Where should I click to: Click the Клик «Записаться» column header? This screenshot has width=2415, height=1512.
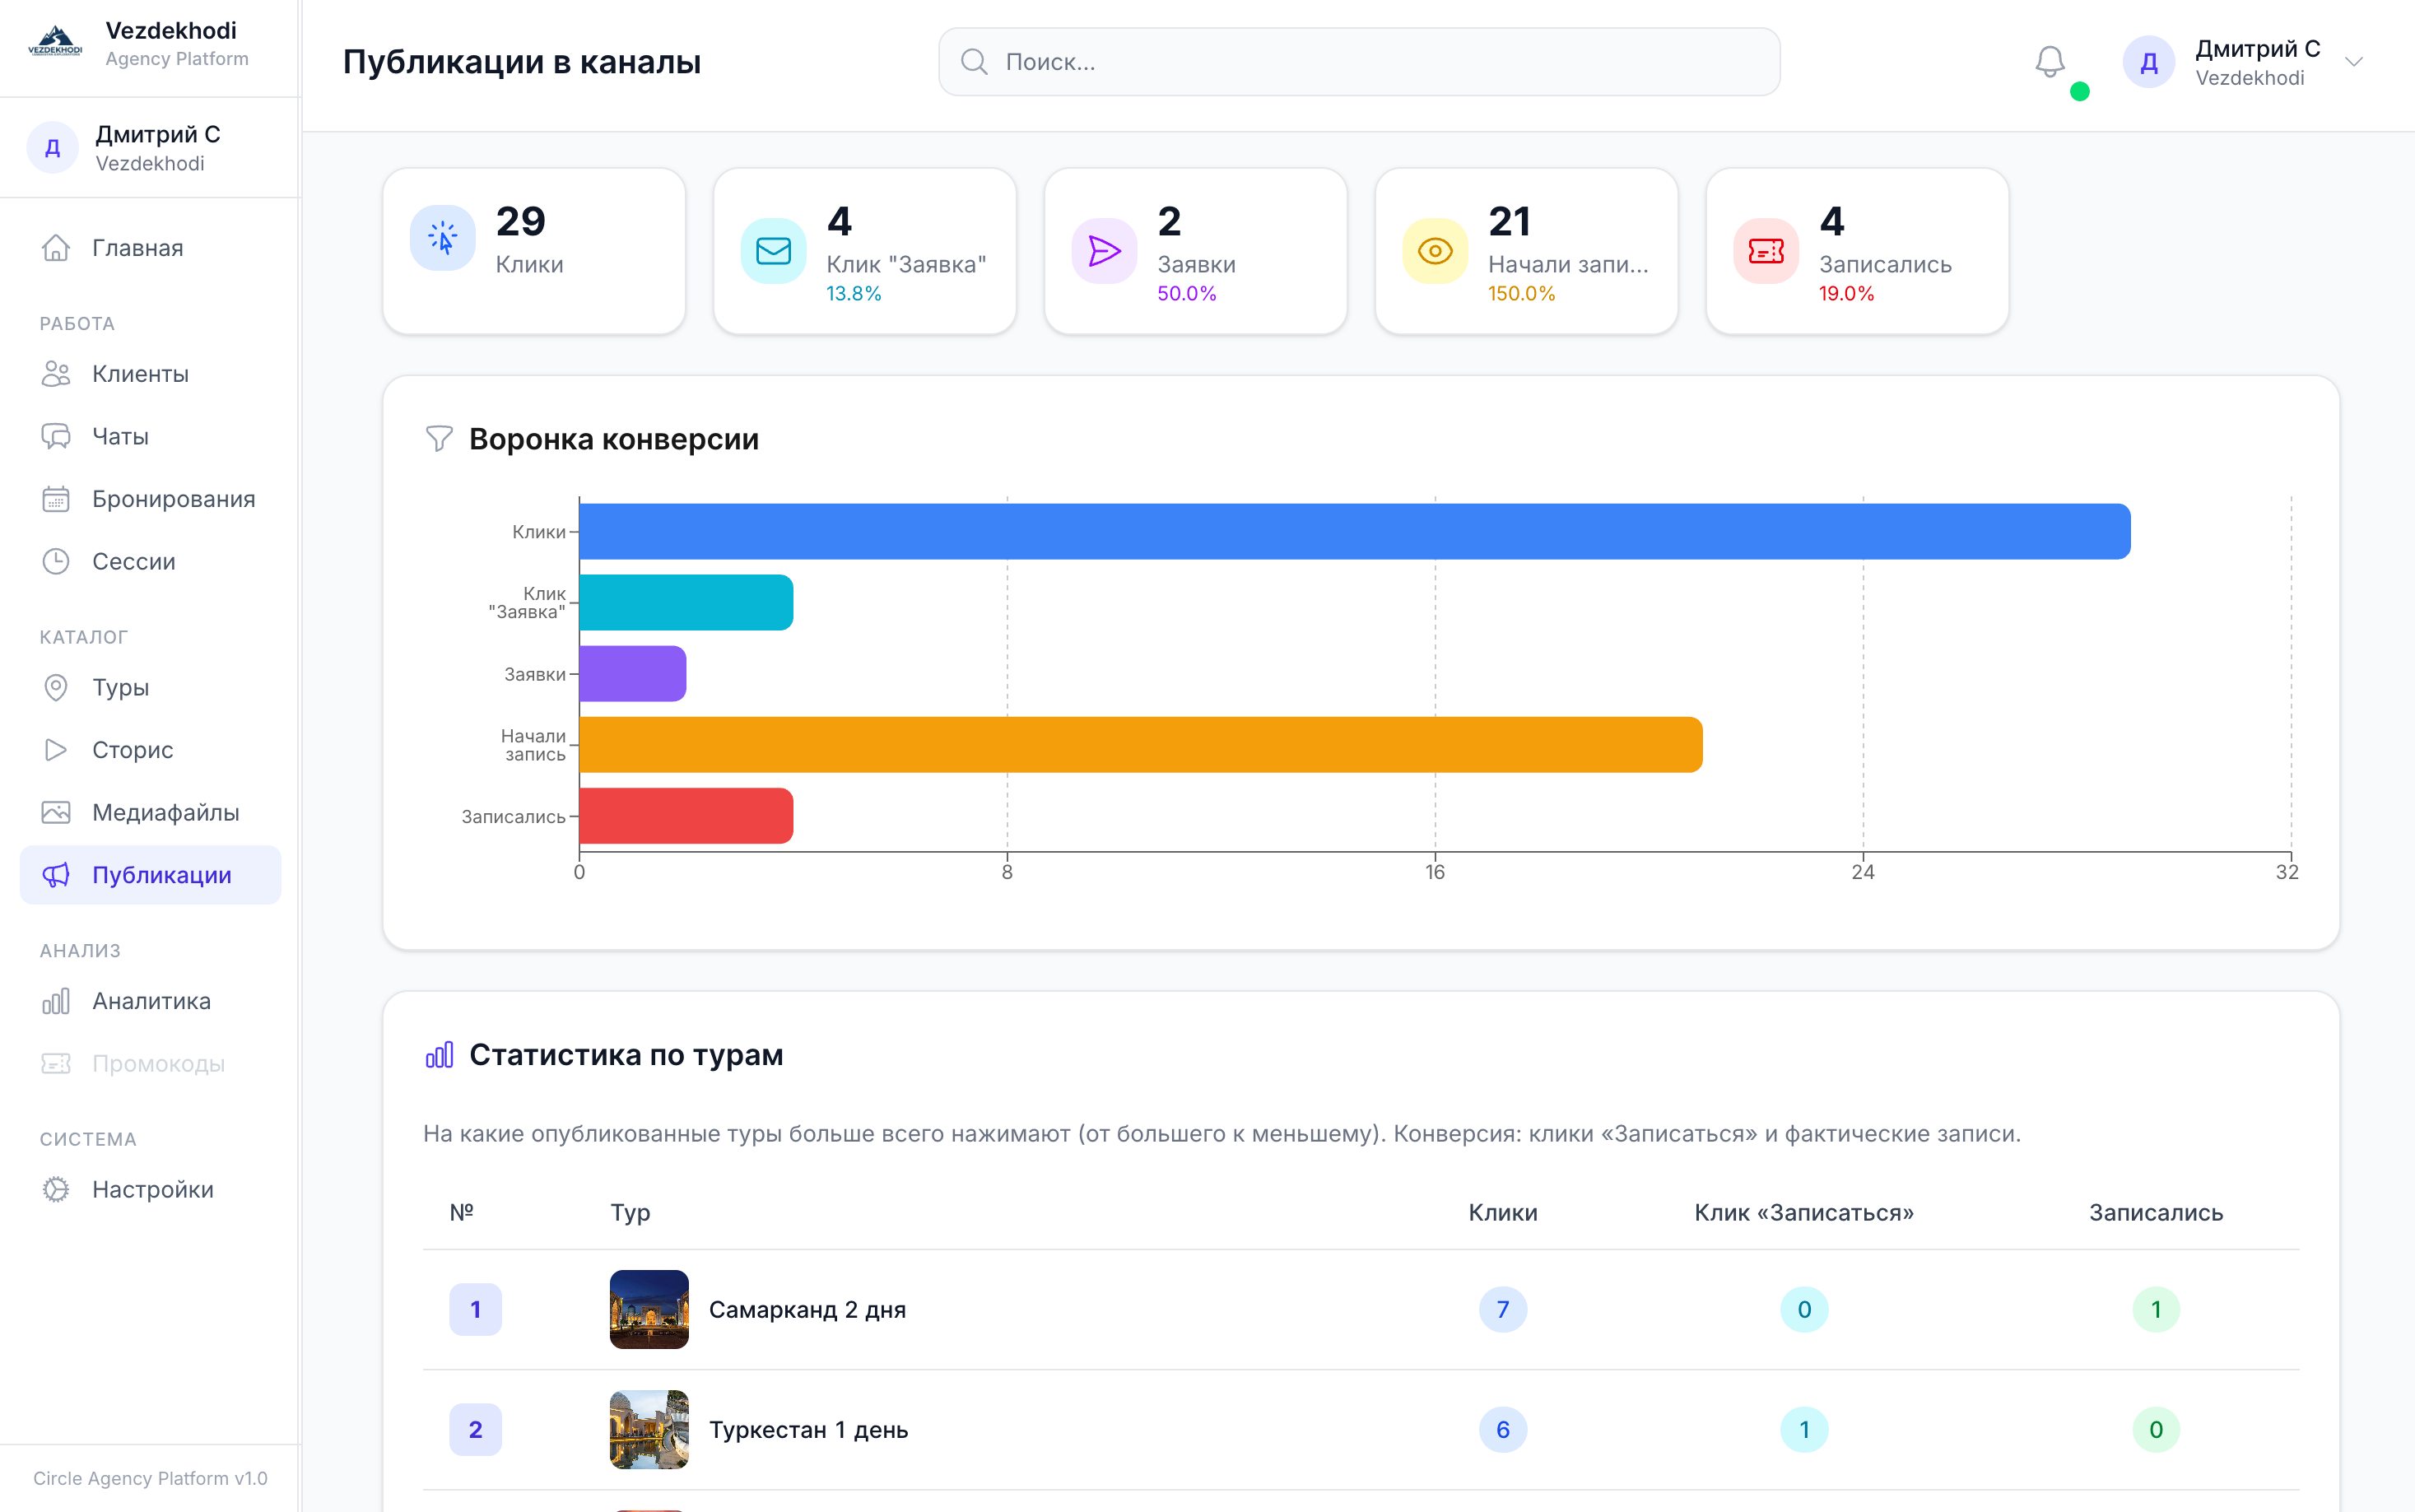(1804, 1213)
